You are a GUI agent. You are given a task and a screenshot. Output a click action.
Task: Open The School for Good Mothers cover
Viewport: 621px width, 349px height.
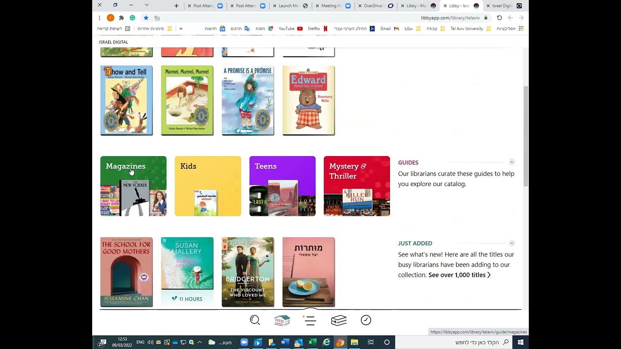click(127, 272)
